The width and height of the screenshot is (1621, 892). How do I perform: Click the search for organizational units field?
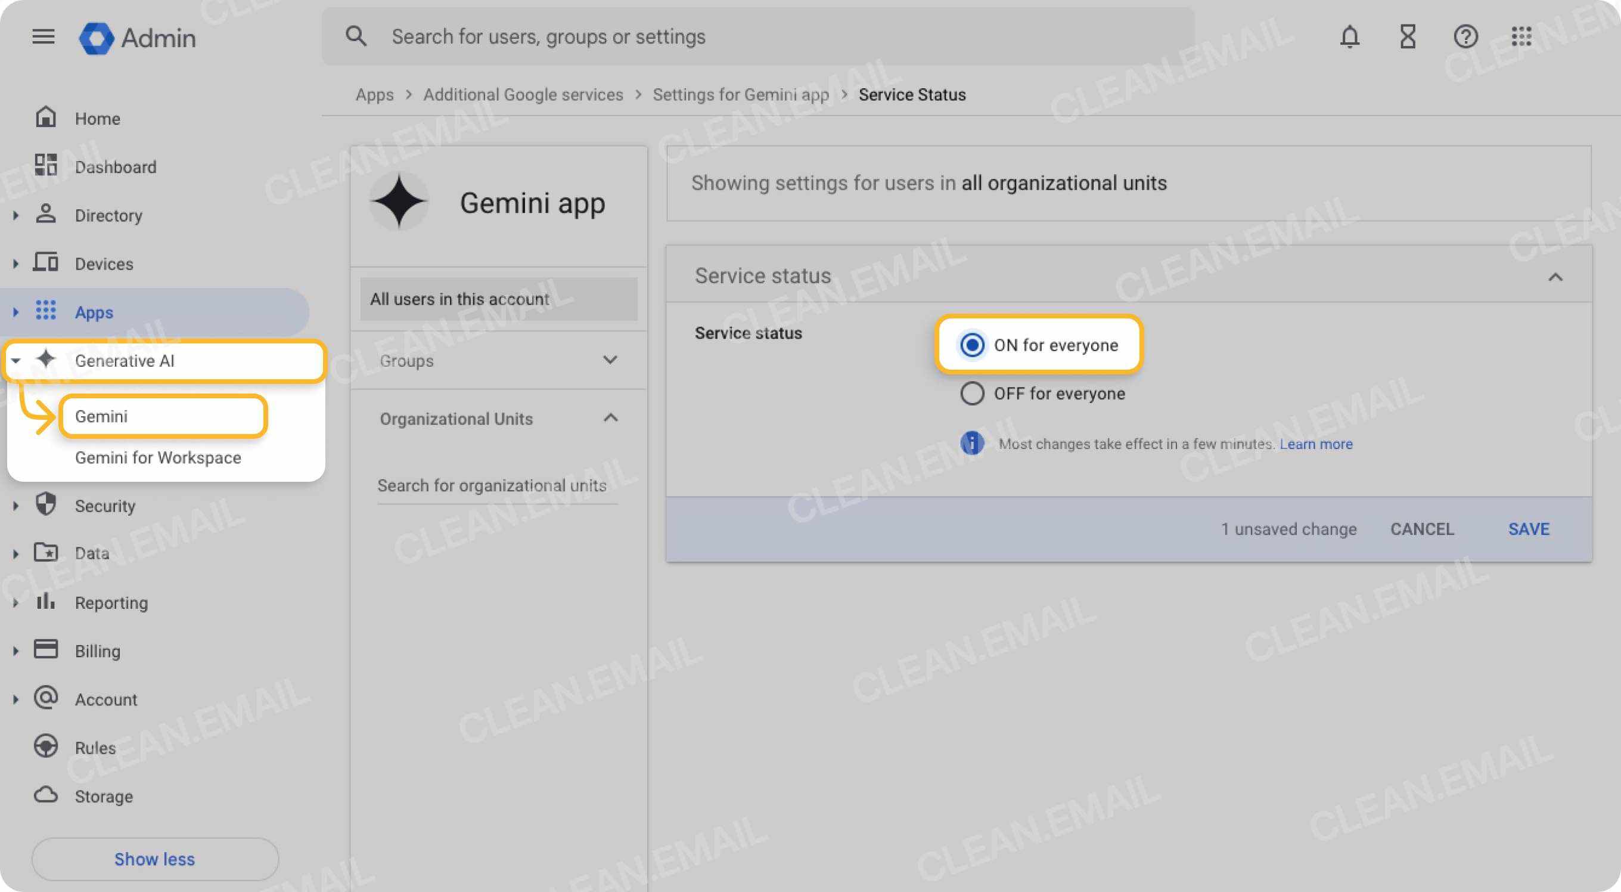492,485
